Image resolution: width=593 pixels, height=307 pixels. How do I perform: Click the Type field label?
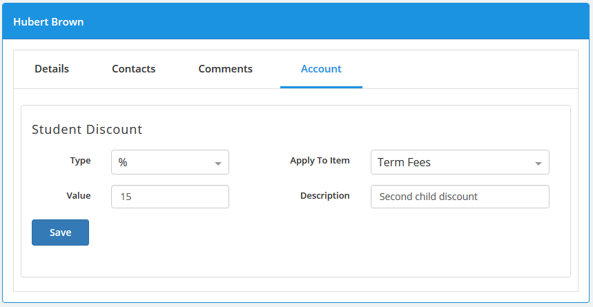[x=80, y=160]
